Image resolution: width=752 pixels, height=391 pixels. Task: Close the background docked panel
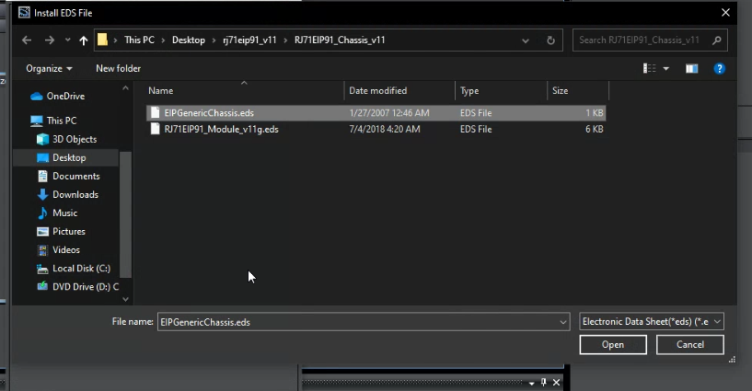[556, 383]
